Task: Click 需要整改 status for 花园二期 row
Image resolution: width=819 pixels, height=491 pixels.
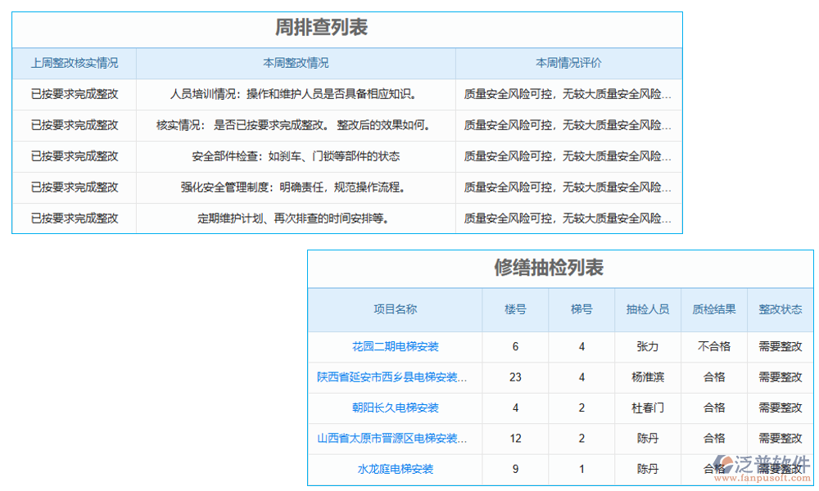Action: [780, 346]
